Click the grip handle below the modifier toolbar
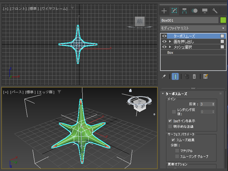228x171 pixels. coord(193,88)
